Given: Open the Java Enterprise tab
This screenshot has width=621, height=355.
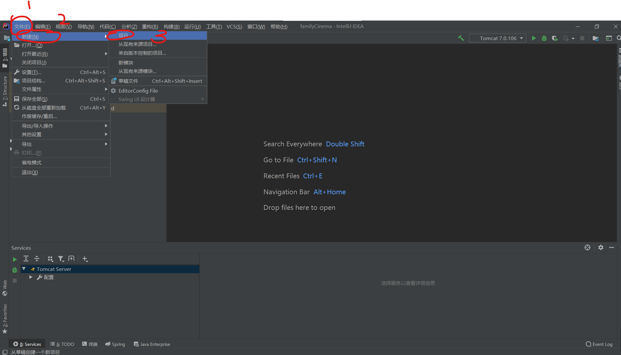Looking at the screenshot, I should coord(152,344).
